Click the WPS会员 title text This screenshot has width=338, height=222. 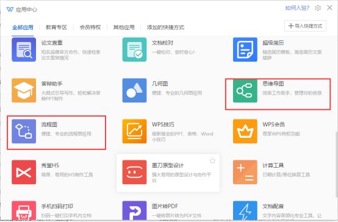(x=273, y=124)
